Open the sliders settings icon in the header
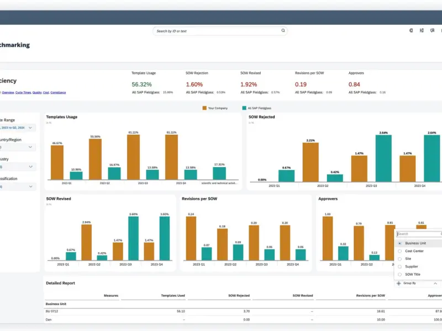 422,31
